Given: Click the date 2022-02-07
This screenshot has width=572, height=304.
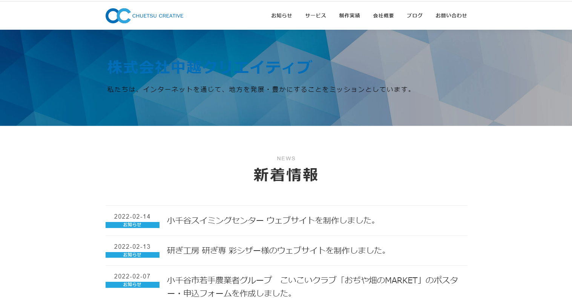Looking at the screenshot, I should tap(132, 277).
